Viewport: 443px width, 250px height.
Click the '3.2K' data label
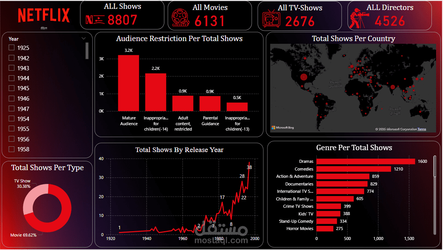tap(129, 50)
